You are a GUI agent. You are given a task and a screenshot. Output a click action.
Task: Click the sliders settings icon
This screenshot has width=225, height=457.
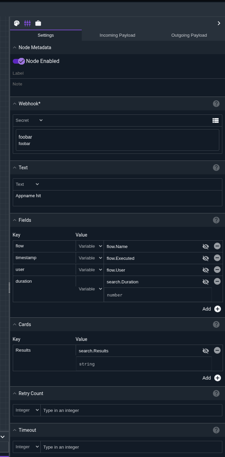[x=27, y=23]
